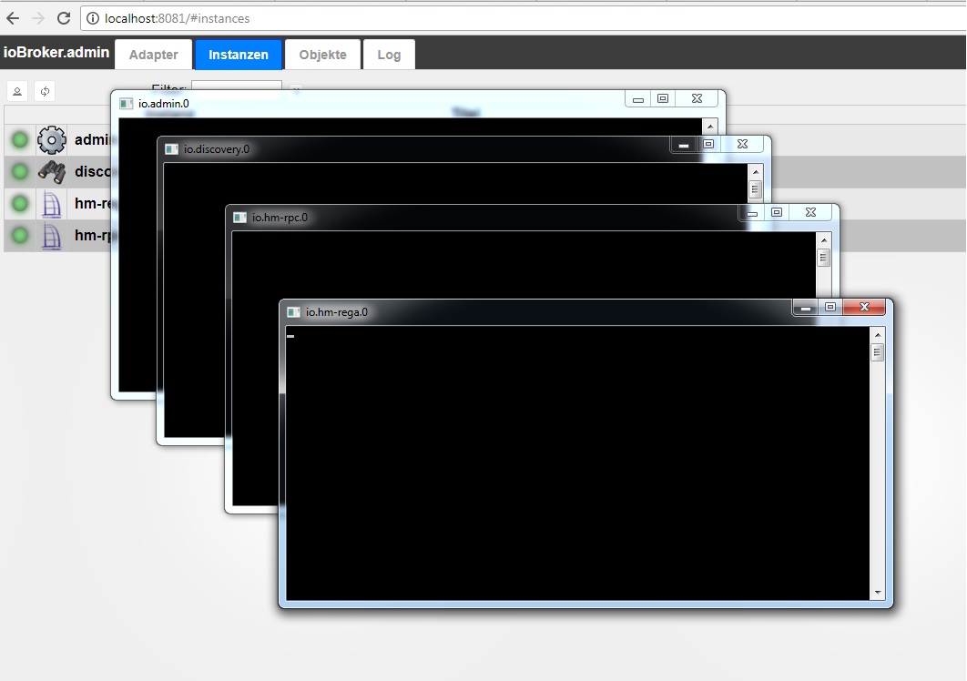Click the browser back button
This screenshot has width=967, height=681.
(x=15, y=17)
